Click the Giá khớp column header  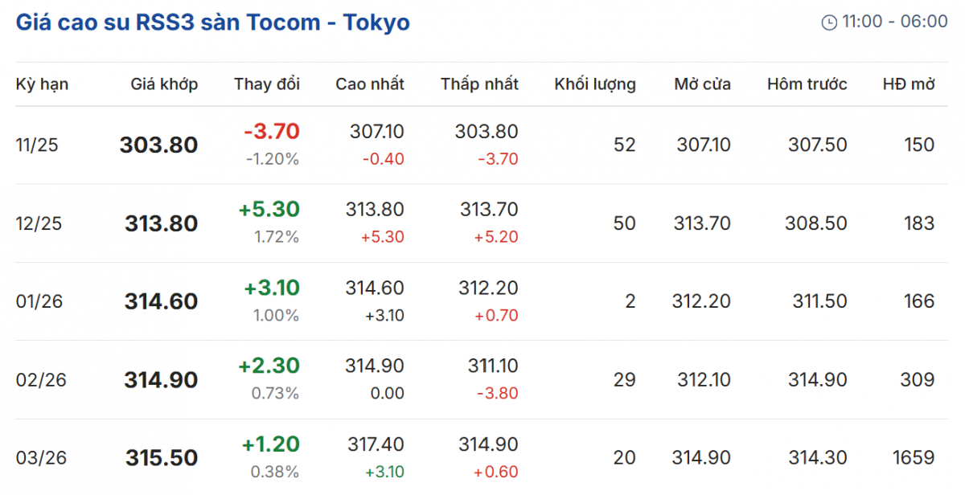pyautogui.click(x=164, y=84)
